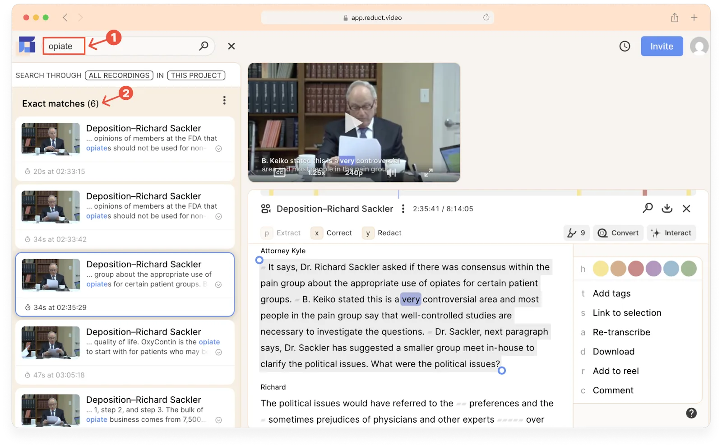Click the speakers icon beside the recording title

pos(266,209)
